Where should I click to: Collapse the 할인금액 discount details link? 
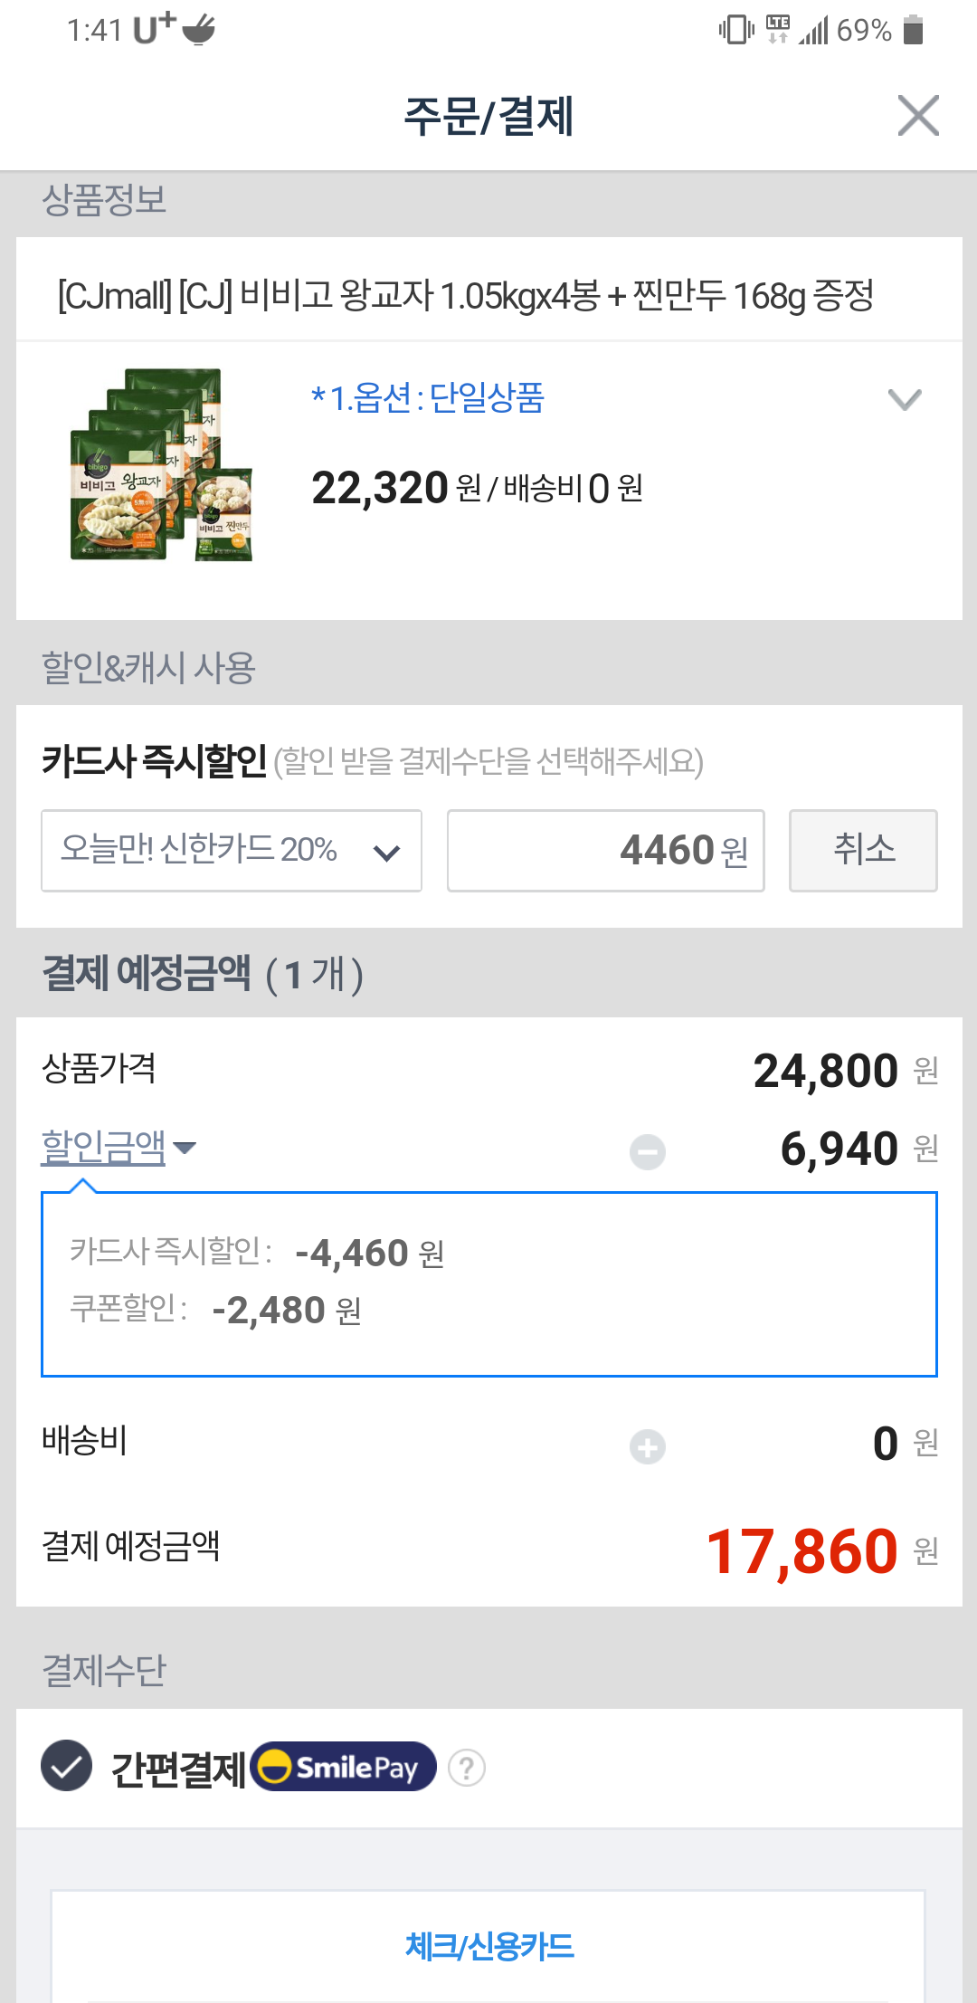pyautogui.click(x=103, y=1148)
